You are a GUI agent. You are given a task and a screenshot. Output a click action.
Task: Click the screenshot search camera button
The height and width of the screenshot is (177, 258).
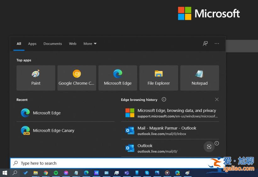pyautogui.click(x=209, y=147)
